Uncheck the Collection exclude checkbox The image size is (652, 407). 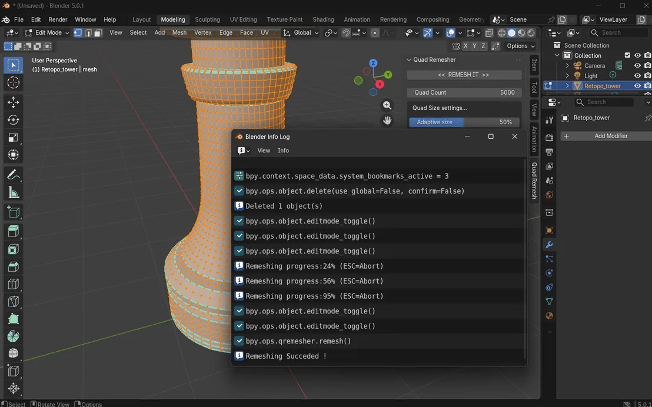[x=627, y=55]
